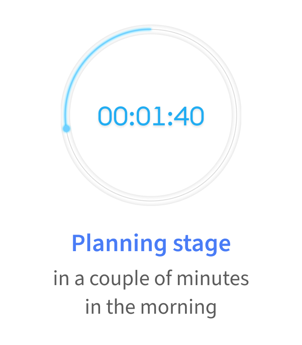Screen dimensions: 302x345
Task: Click the top end of the blue arc
Action: pyautogui.click(x=150, y=29)
